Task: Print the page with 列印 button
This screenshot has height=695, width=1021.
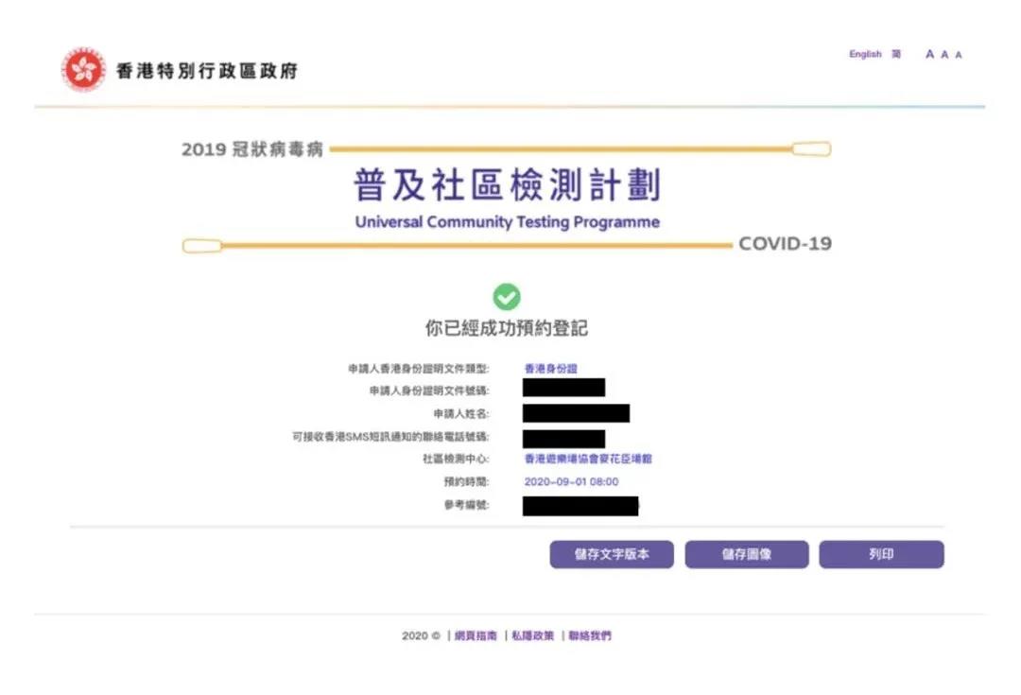Action: tap(881, 555)
